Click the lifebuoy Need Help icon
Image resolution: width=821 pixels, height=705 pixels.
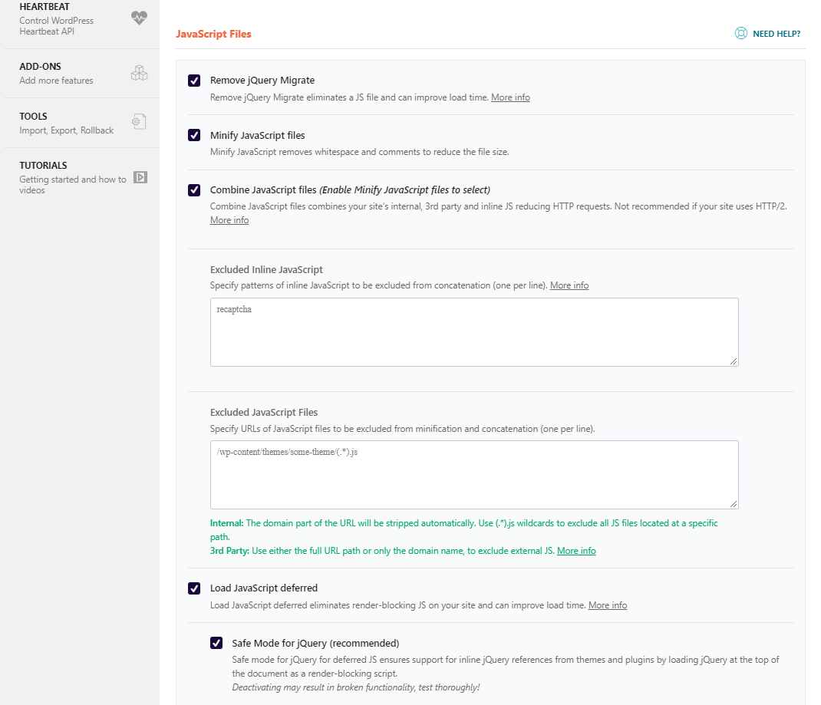[741, 34]
